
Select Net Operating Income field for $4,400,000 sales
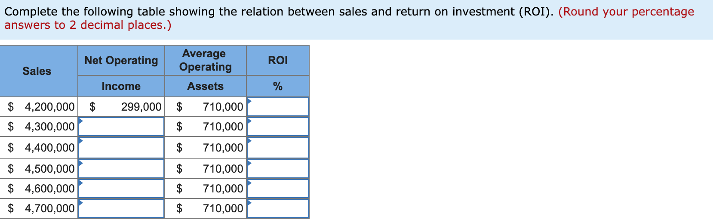point(121,148)
